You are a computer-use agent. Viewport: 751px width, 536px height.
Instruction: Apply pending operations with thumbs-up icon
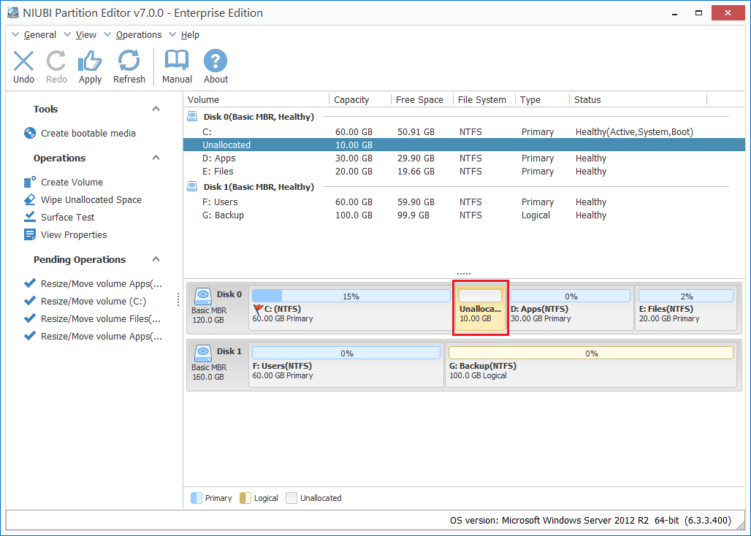pyautogui.click(x=90, y=61)
